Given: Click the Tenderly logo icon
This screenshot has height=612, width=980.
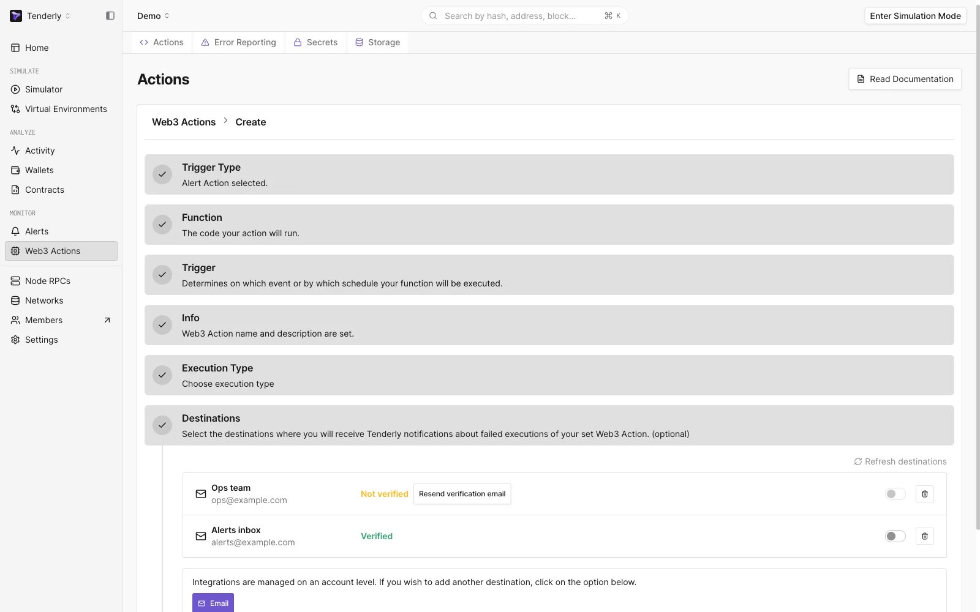Looking at the screenshot, I should tap(16, 16).
